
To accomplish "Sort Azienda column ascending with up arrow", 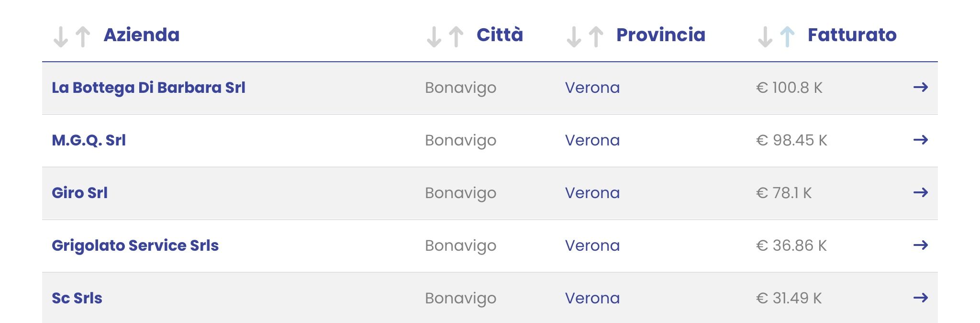I will [83, 37].
